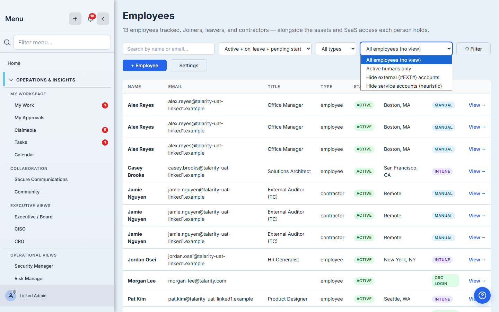Image resolution: width=499 pixels, height=312 pixels.
Task: Click the red badge next to Tasks
Action: [105, 142]
